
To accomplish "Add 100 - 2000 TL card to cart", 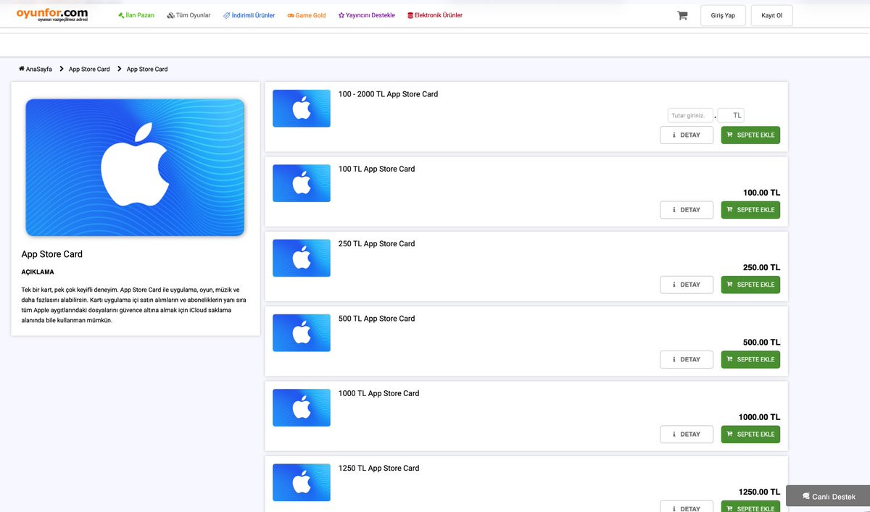I will (x=750, y=135).
